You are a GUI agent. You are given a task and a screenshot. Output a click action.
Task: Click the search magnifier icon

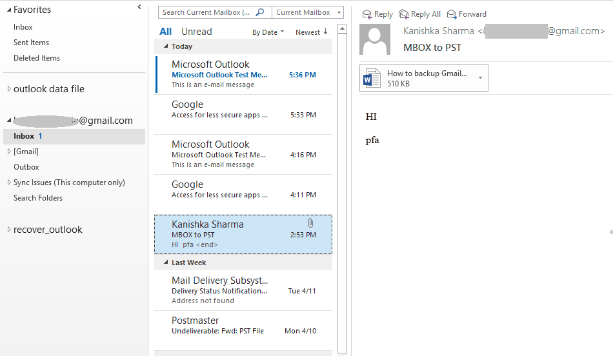coord(260,12)
